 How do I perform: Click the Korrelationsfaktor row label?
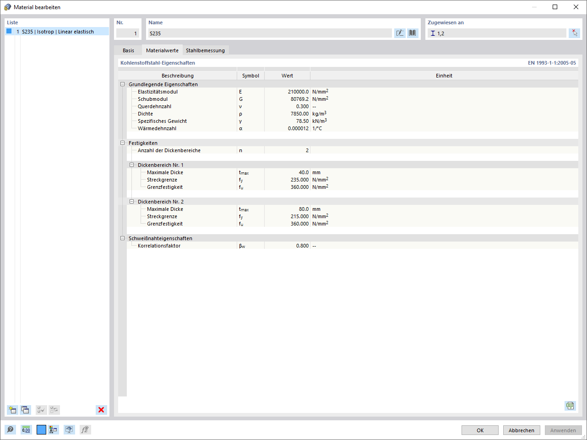coord(159,246)
